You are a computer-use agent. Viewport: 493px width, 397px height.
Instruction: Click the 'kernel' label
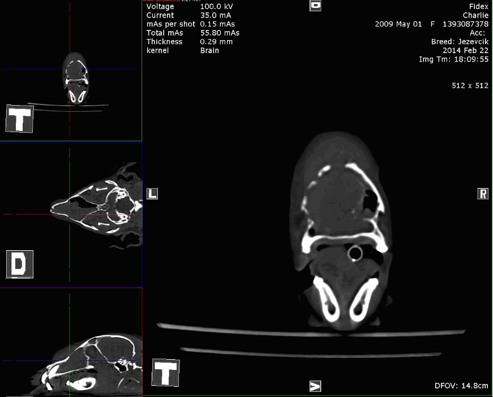click(x=157, y=50)
